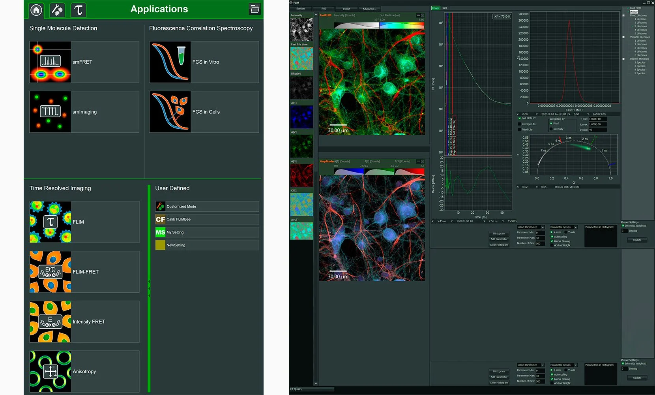Collapse the Fixed Lifetimes tree node

[623, 15]
